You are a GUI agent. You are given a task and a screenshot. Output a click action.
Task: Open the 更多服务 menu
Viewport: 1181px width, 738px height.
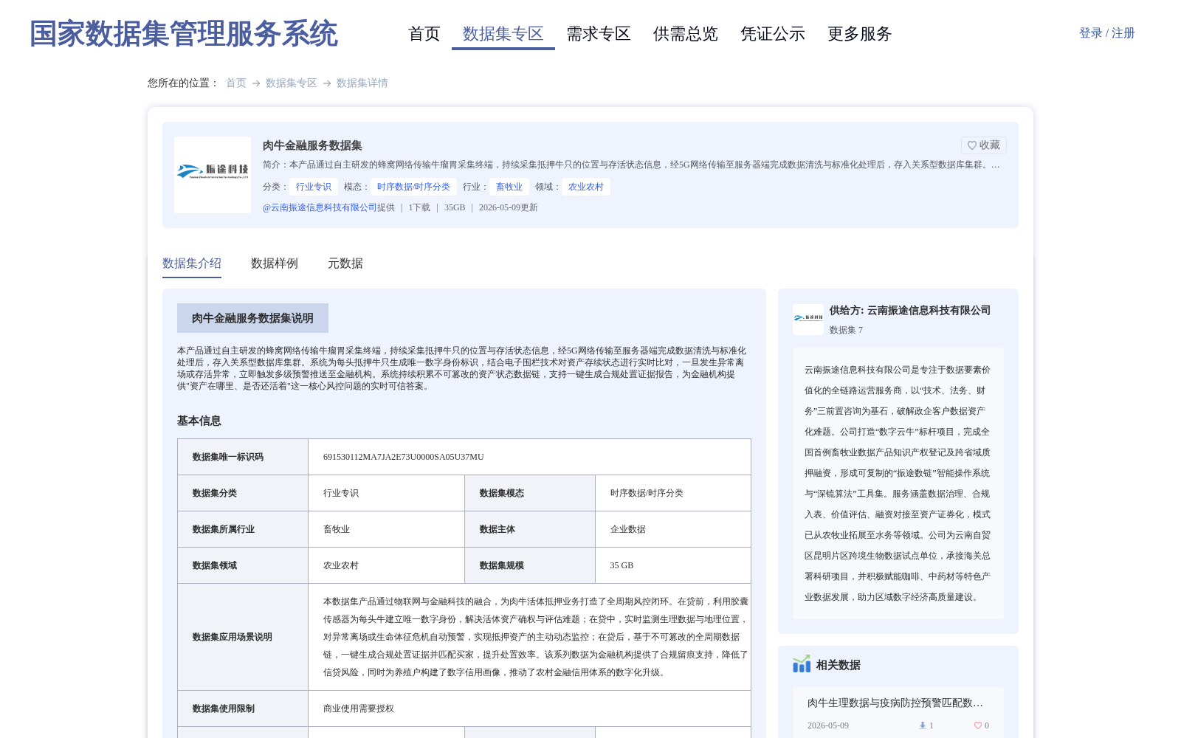pos(860,34)
